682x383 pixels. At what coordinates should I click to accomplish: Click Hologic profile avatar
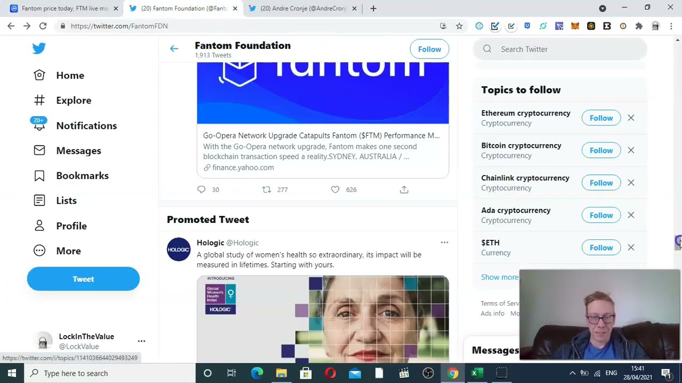click(178, 249)
